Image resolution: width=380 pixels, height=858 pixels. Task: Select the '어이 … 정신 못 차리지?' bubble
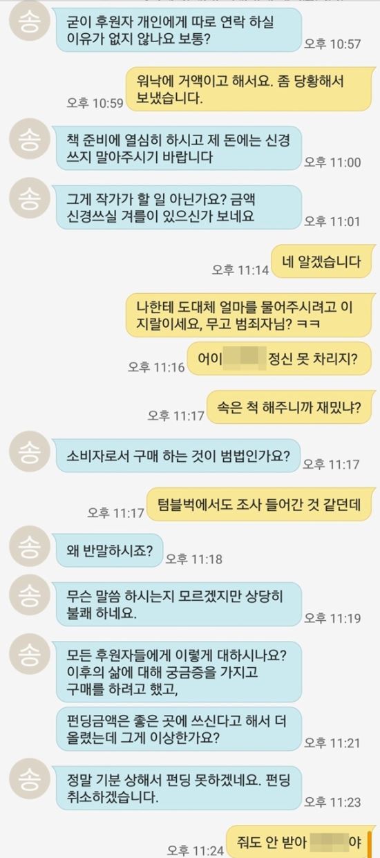(280, 358)
